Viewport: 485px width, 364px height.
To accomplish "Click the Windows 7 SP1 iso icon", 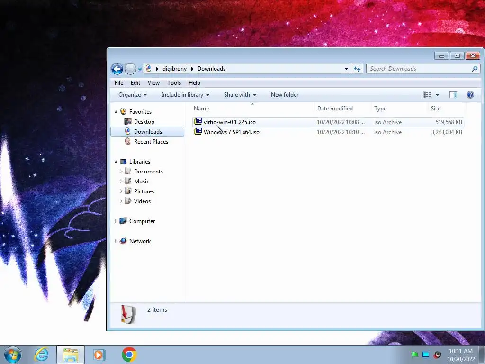I will click(198, 132).
